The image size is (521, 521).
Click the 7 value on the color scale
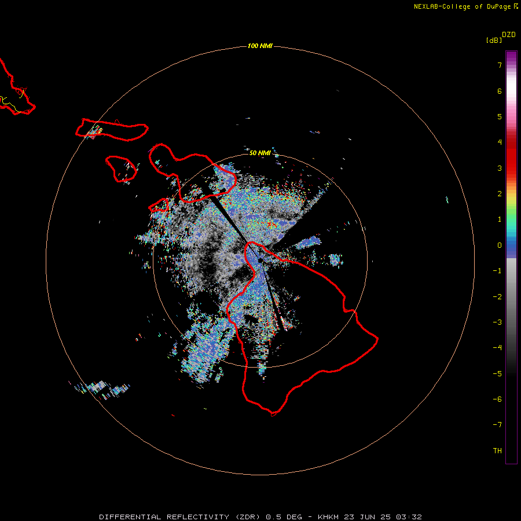[500, 65]
